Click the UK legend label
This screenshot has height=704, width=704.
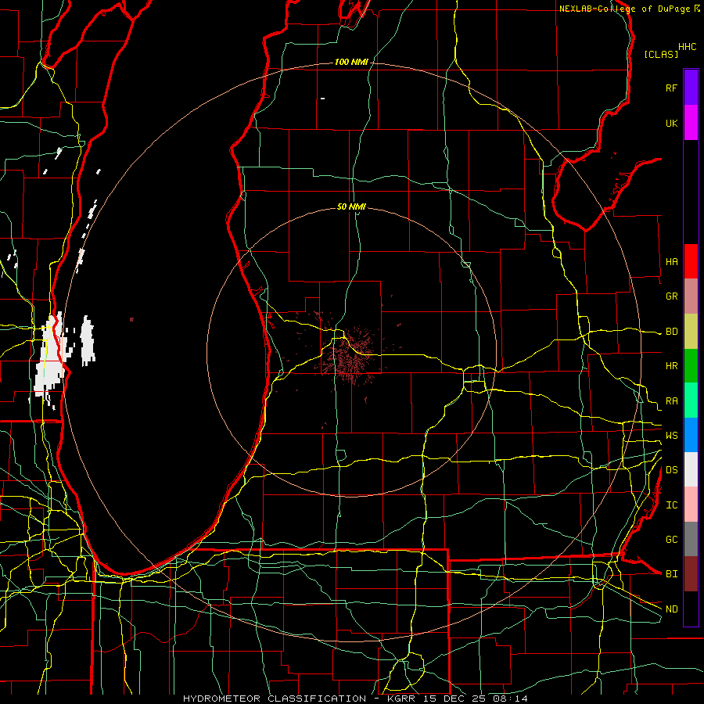[x=671, y=123]
